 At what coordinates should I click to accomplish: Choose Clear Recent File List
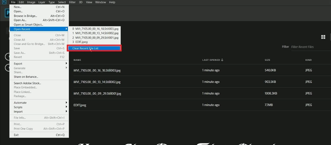(94, 48)
